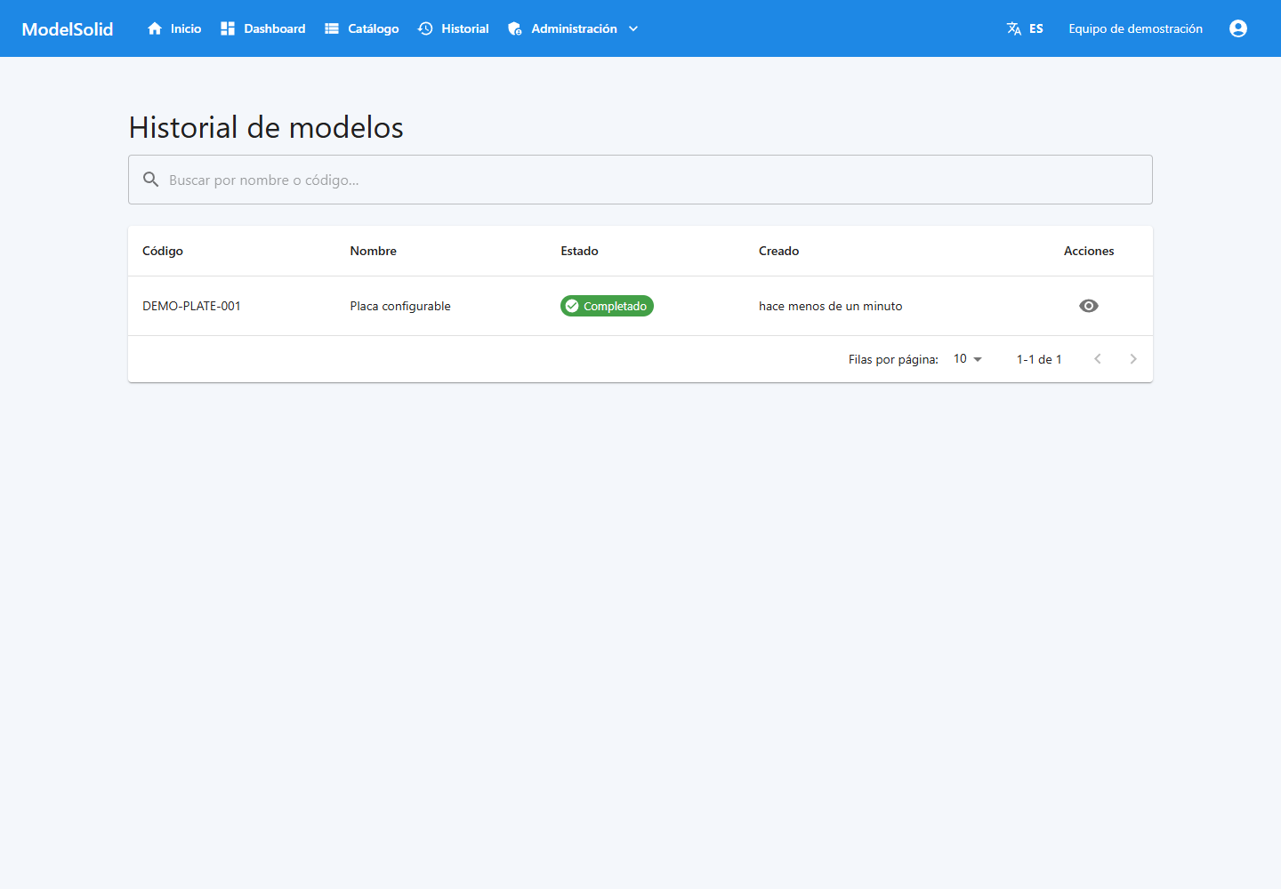This screenshot has width=1281, height=889.
Task: Focus the search by name or code field
Action: tap(640, 180)
